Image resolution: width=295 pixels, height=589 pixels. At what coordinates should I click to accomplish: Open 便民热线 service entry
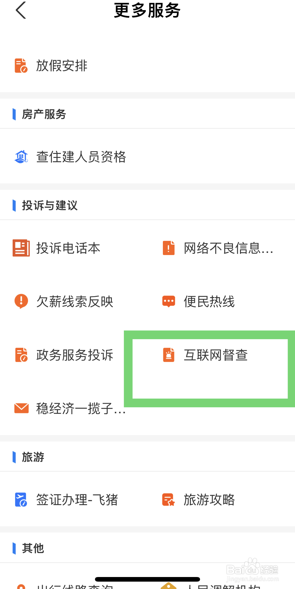(x=209, y=301)
